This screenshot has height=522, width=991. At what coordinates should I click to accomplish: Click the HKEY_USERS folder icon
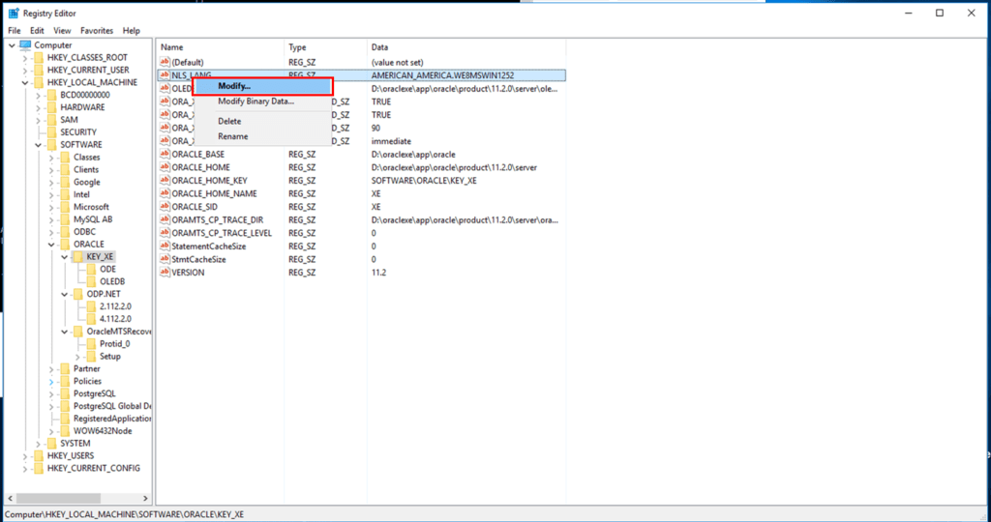click(39, 456)
